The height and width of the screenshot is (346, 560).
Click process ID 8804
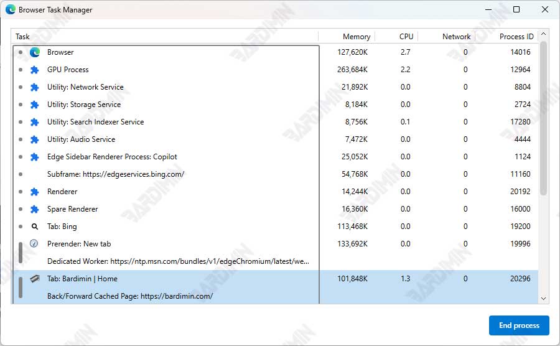pyautogui.click(x=523, y=87)
